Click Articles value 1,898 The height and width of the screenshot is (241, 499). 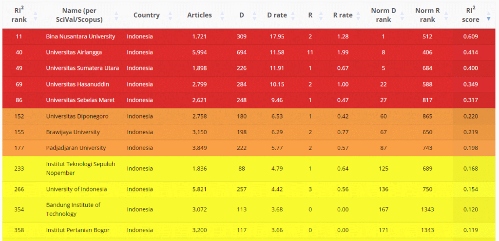tap(199, 68)
